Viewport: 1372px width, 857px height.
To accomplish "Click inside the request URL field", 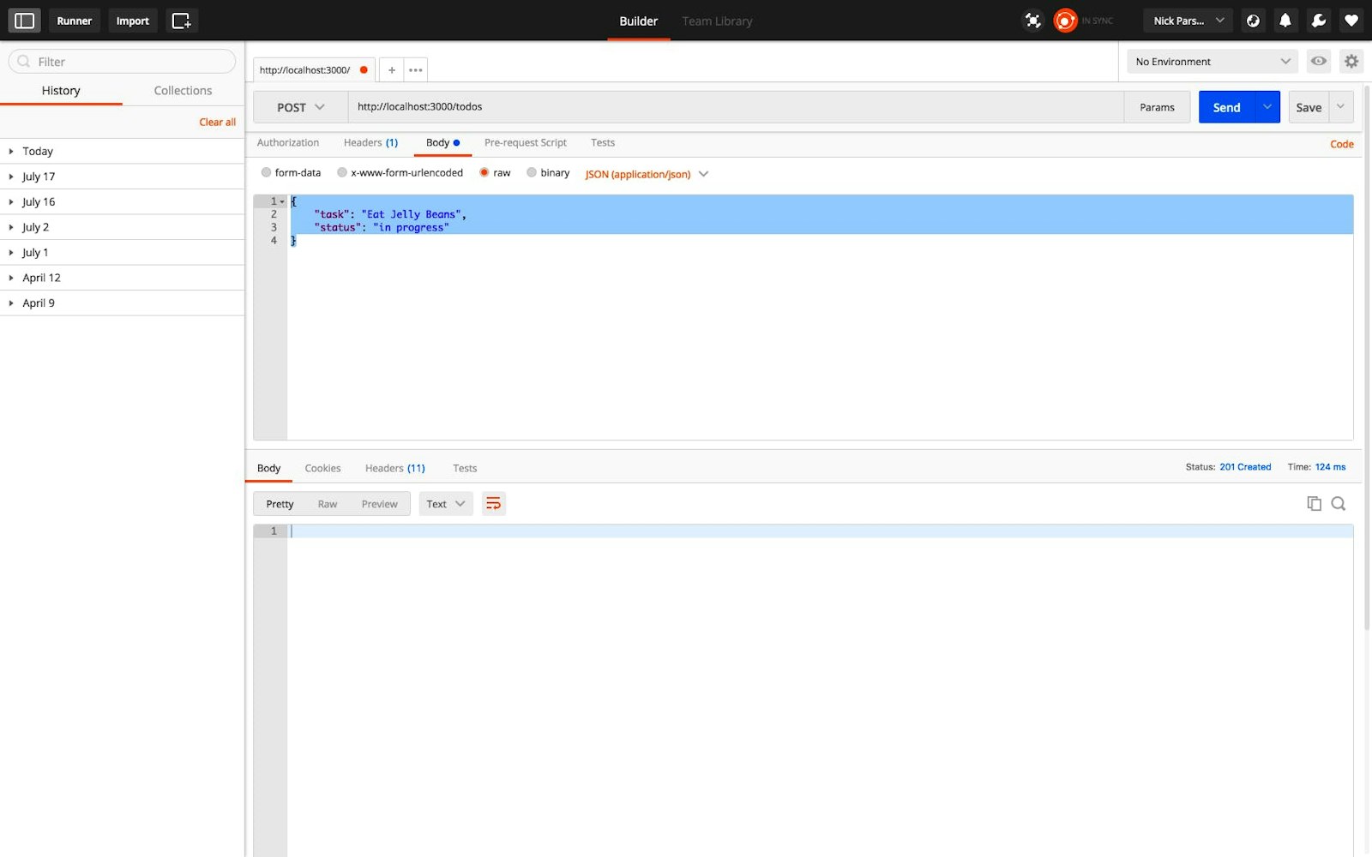I will (600, 106).
